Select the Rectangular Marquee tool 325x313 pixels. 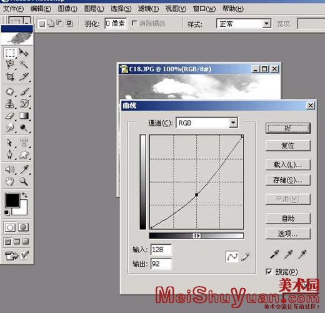click(10, 53)
